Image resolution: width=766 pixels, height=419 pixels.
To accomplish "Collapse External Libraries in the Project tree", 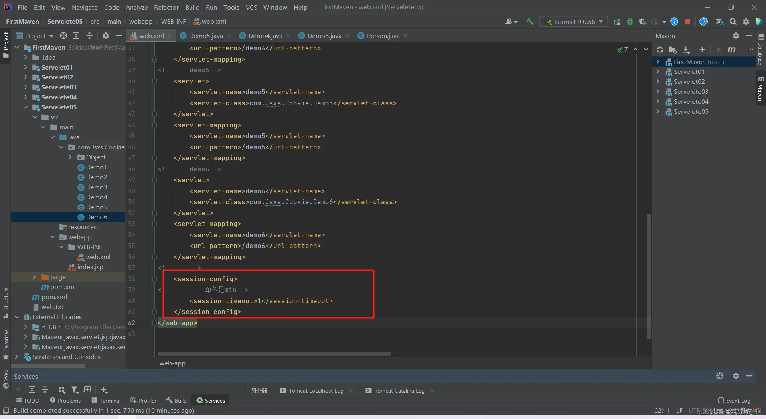I will click(x=17, y=317).
